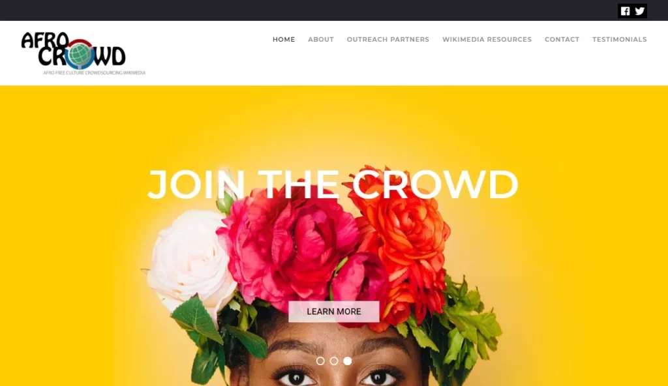Select the third, filled slider dot

click(x=348, y=361)
